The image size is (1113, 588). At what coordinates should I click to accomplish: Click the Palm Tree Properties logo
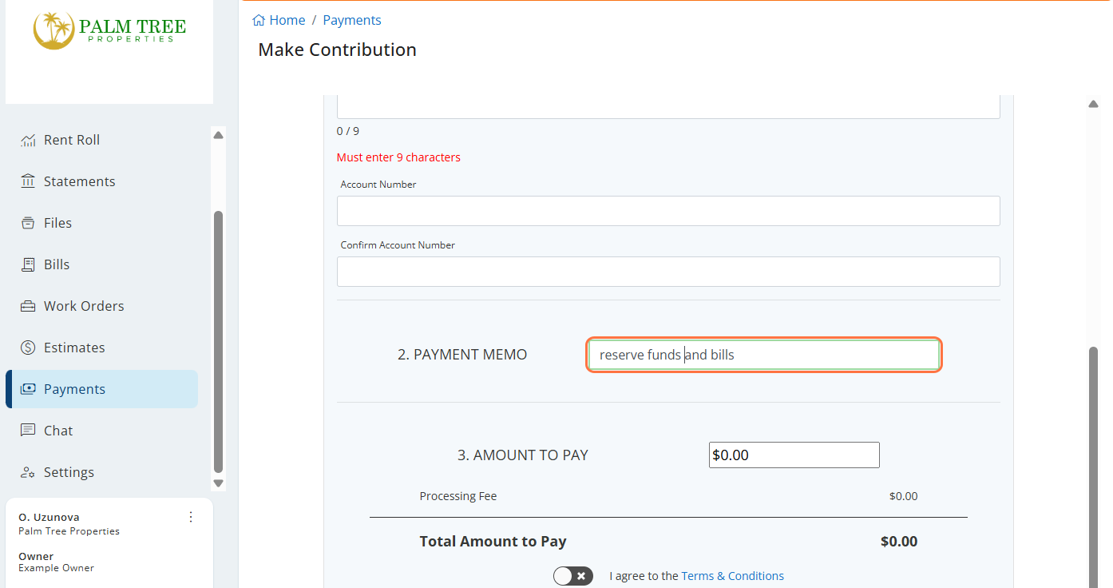click(x=109, y=30)
